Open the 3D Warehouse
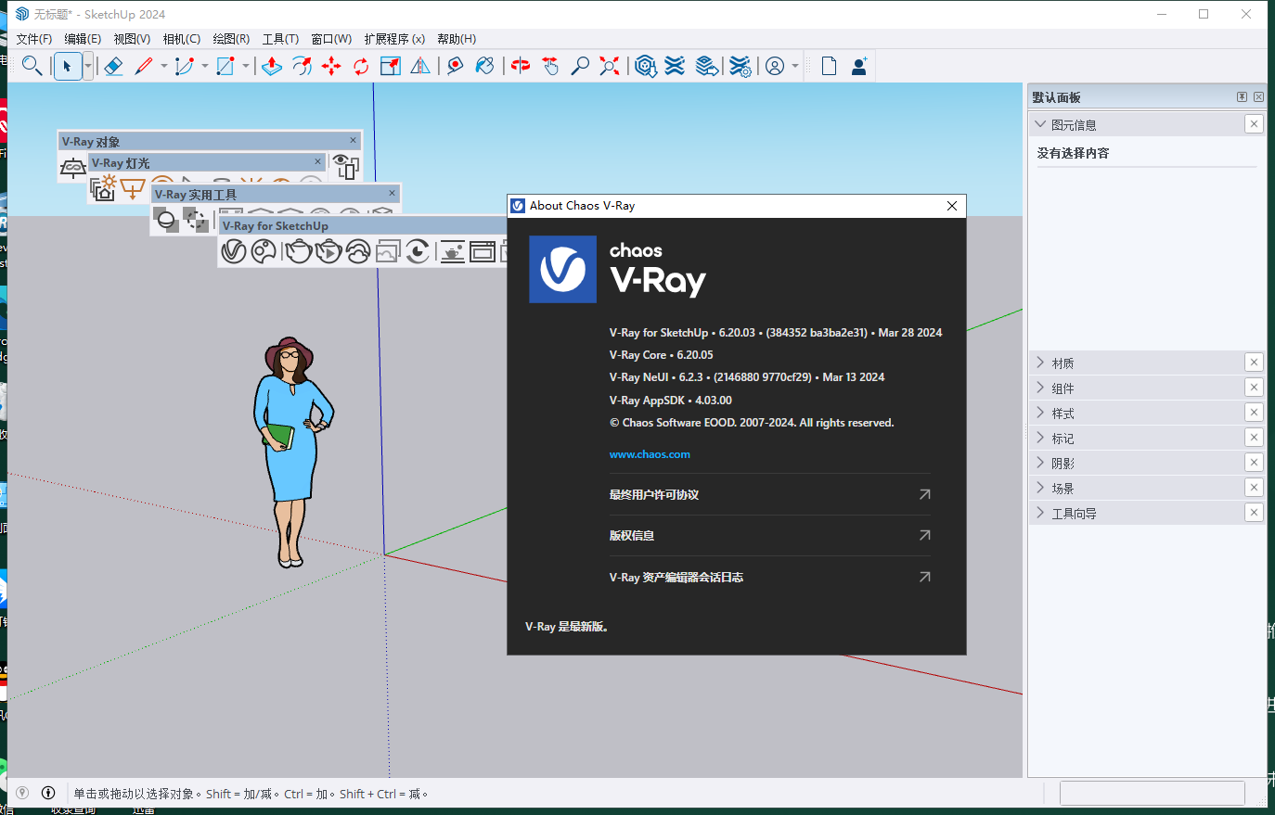 point(646,66)
